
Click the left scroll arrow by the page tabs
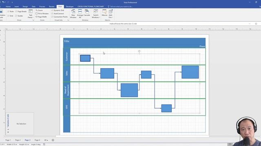(x=4, y=136)
